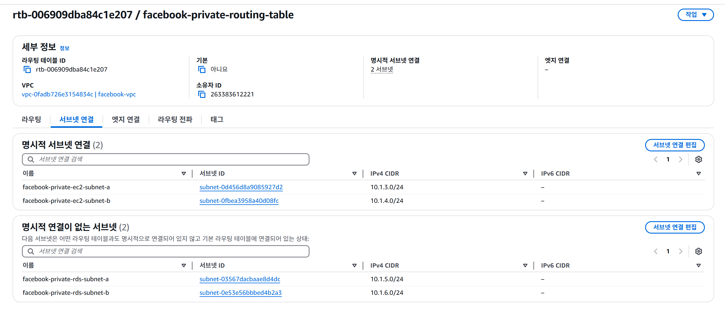Focus the lower 서브넷 연결 검색 field
The height and width of the screenshot is (322, 725).
click(166, 251)
